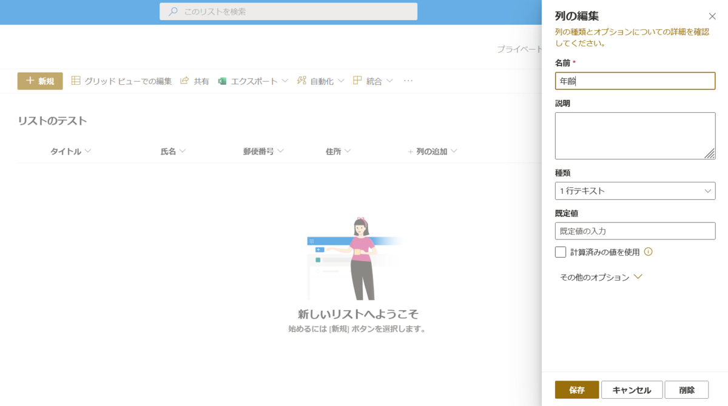The width and height of the screenshot is (728, 406).
Task: Click inside the 既定値の入力 field
Action: (x=635, y=231)
